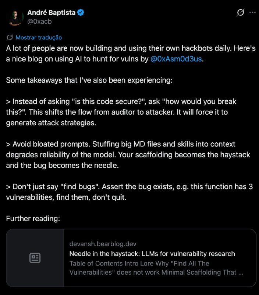This screenshot has width=259, height=295.
Task: Open the @0xAsm0d3us mention
Action: 176,59
